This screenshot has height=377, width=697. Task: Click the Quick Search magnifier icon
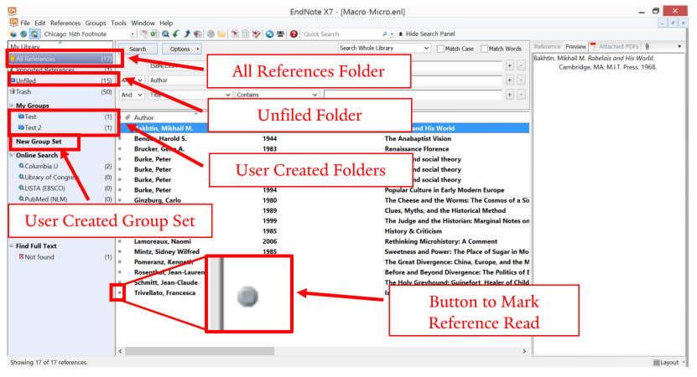click(384, 34)
